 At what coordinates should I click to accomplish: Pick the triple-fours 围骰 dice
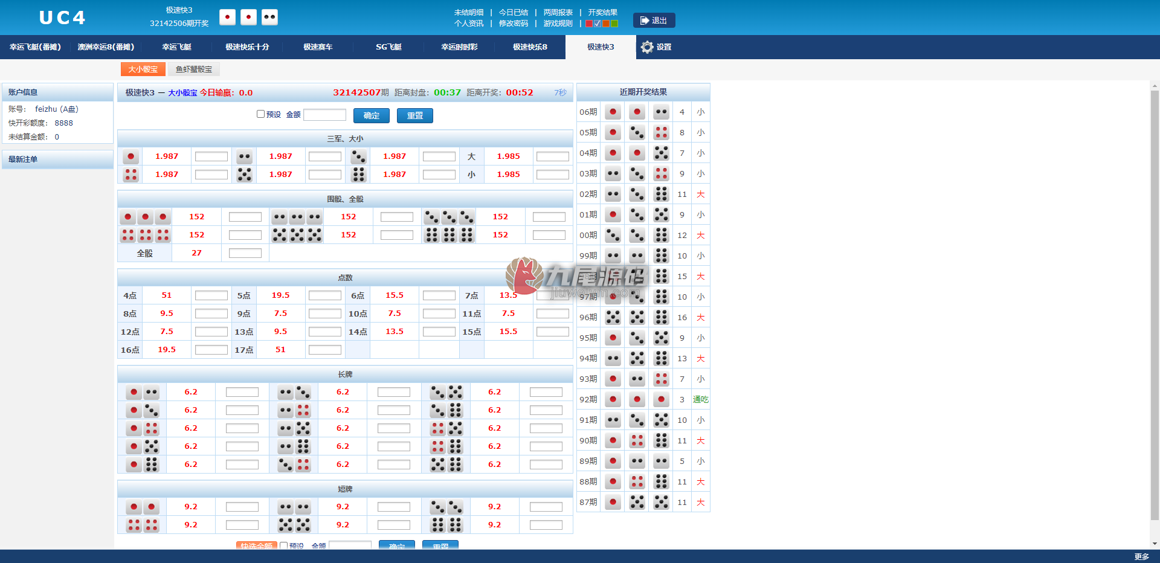(145, 235)
